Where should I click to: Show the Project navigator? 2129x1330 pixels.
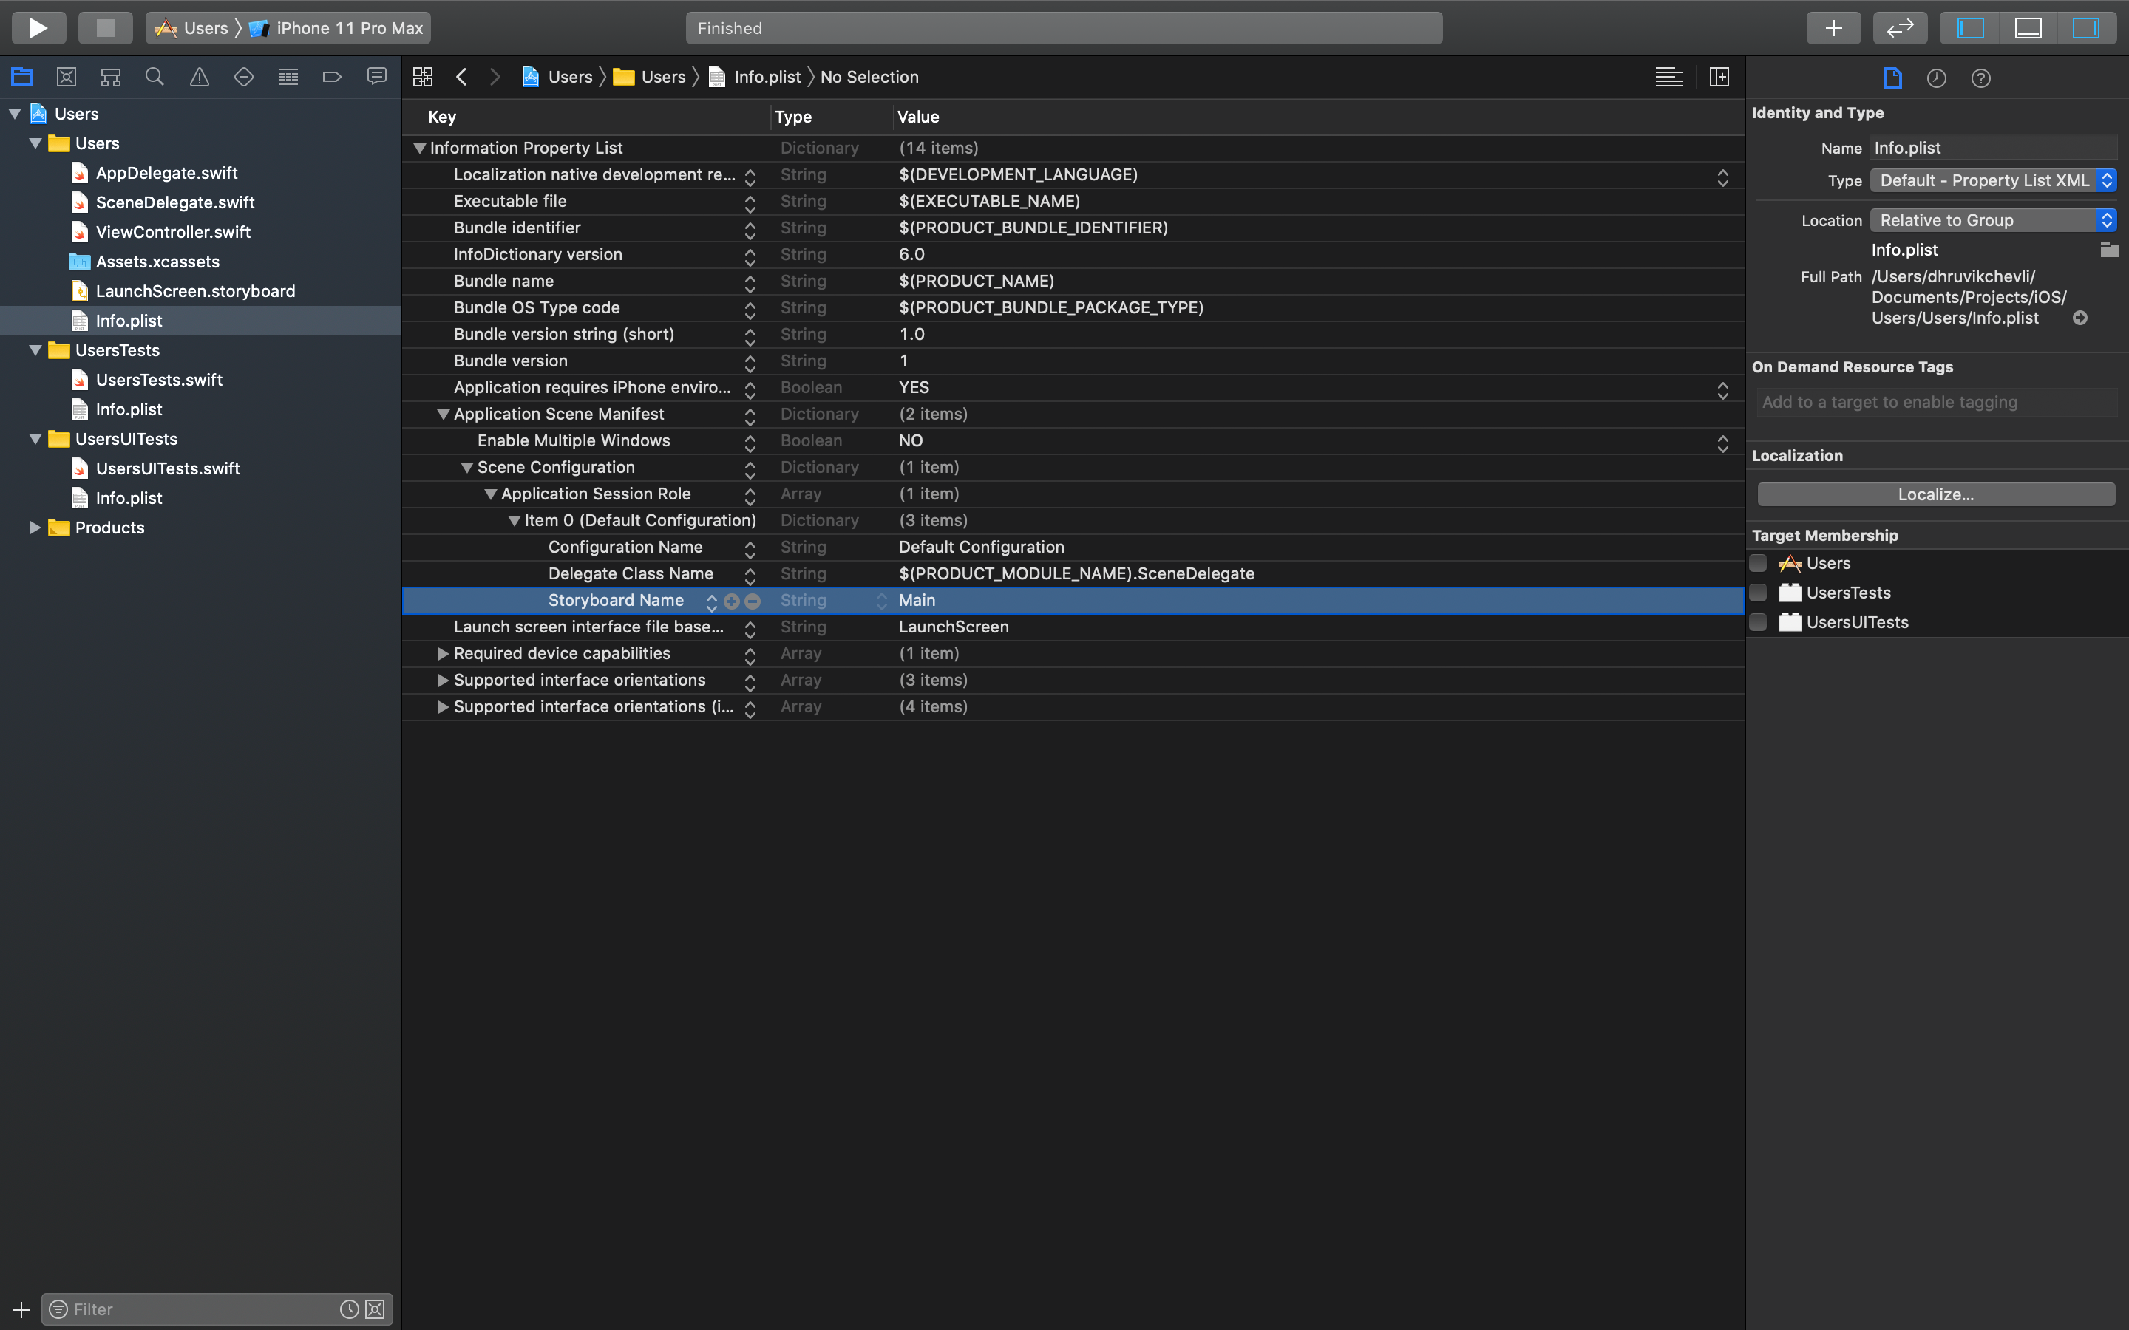[22, 77]
